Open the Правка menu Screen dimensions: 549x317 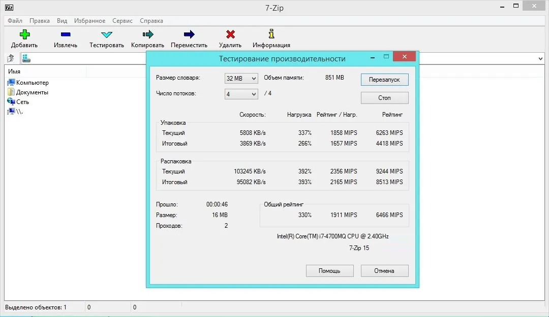click(40, 21)
